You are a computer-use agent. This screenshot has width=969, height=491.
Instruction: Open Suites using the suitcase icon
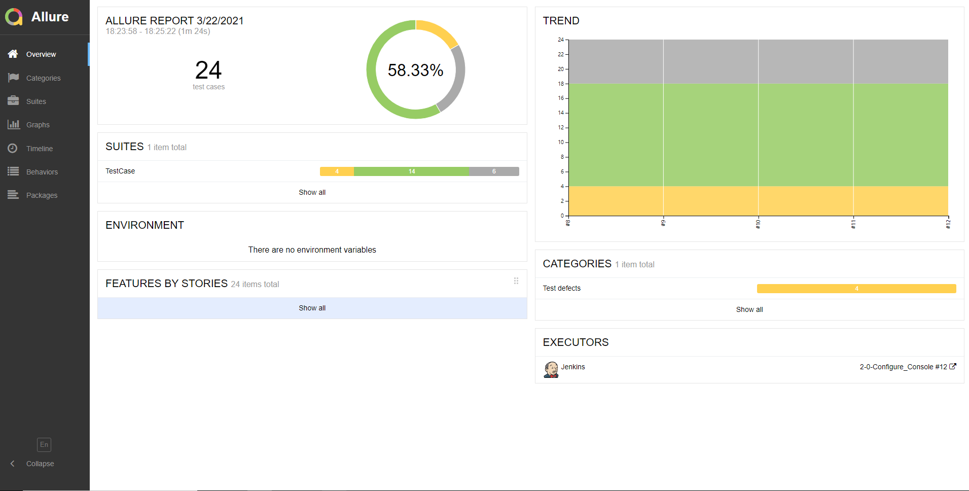pos(13,101)
